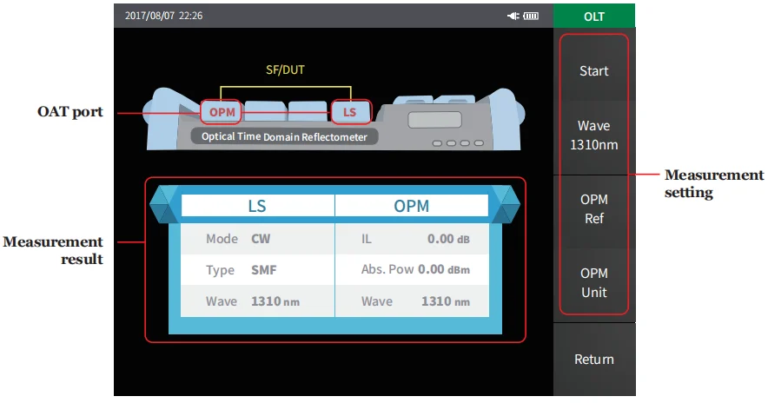Viewport: 768px width, 403px height.
Task: Click the Mode label in the LS column
Action: (222, 239)
